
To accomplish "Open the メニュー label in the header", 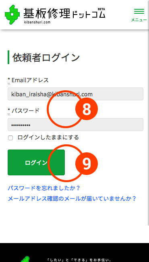I will click(x=139, y=20).
